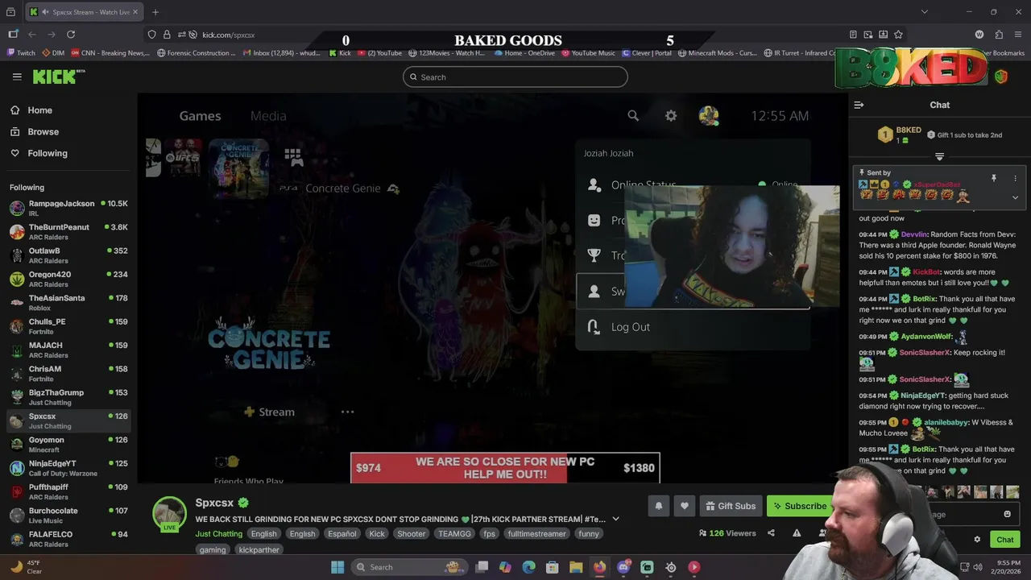Reload the page in browser
The width and height of the screenshot is (1031, 580).
tap(71, 35)
